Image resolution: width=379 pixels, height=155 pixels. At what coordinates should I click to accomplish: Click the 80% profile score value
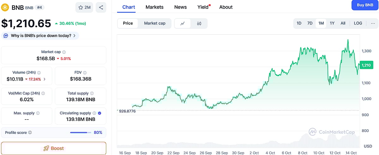tap(98, 133)
